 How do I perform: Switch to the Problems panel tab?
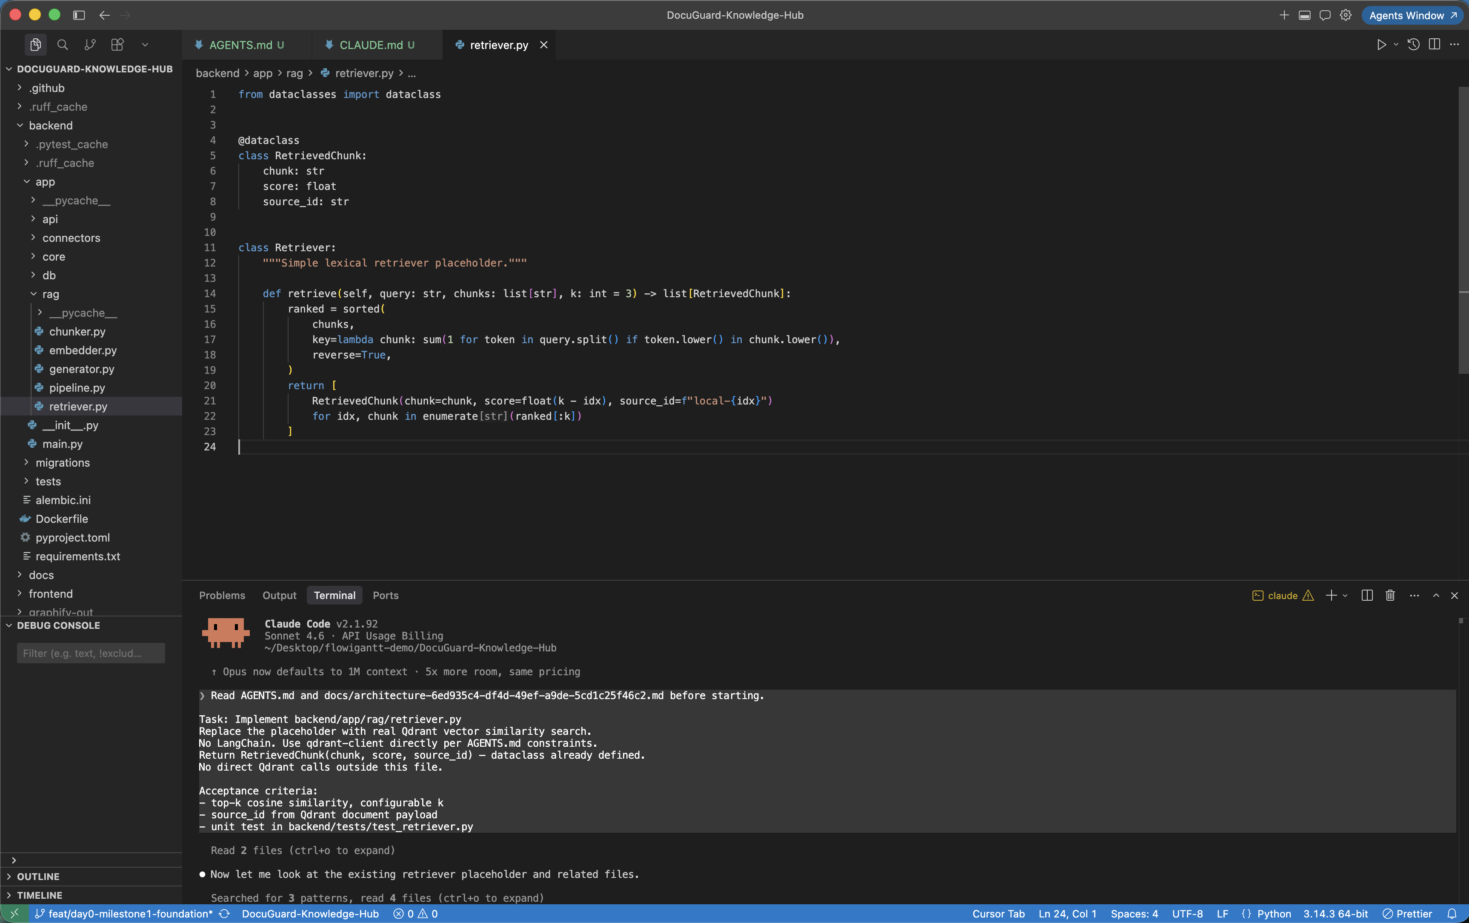pos(222,595)
